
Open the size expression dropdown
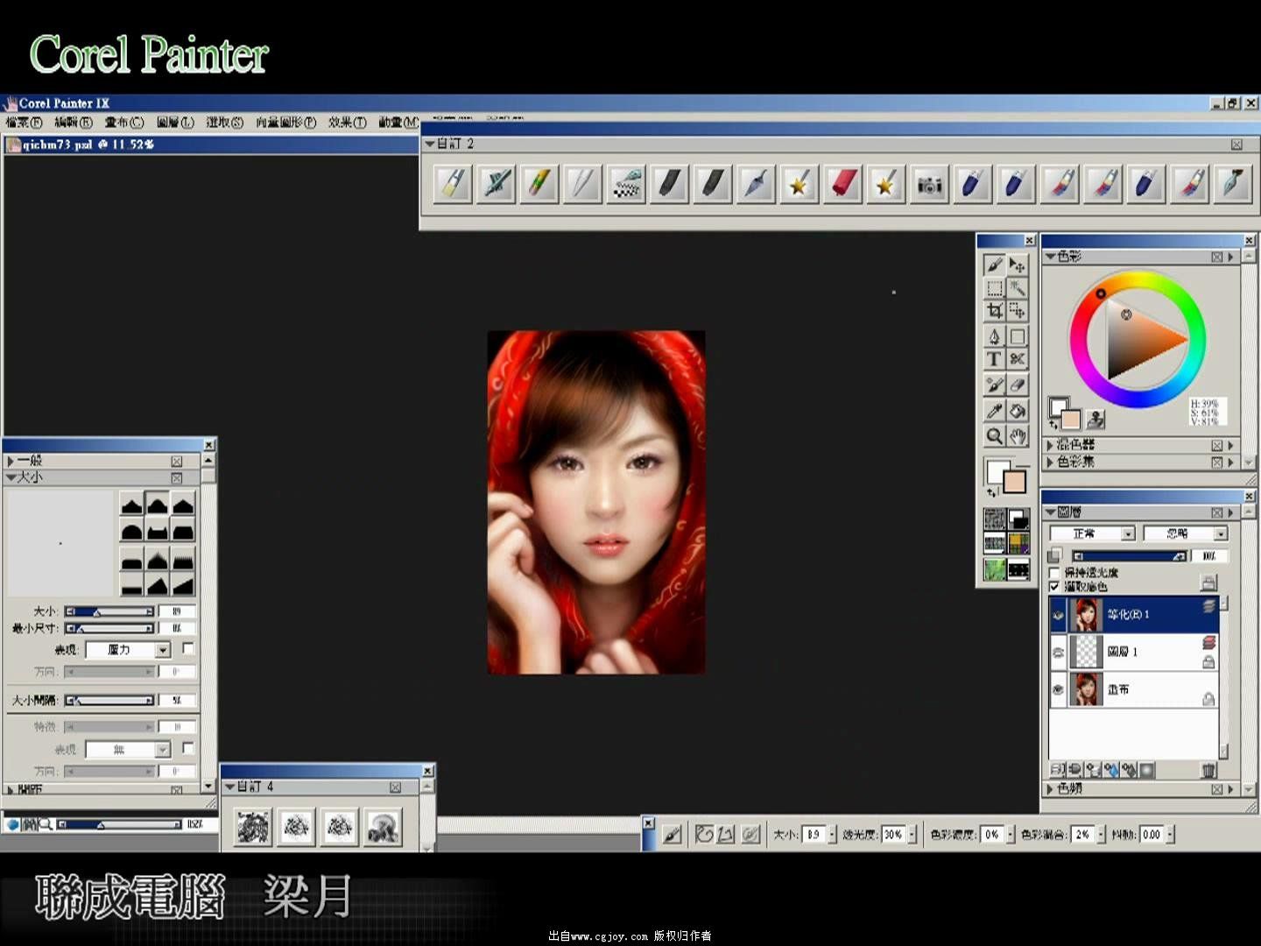(x=128, y=650)
